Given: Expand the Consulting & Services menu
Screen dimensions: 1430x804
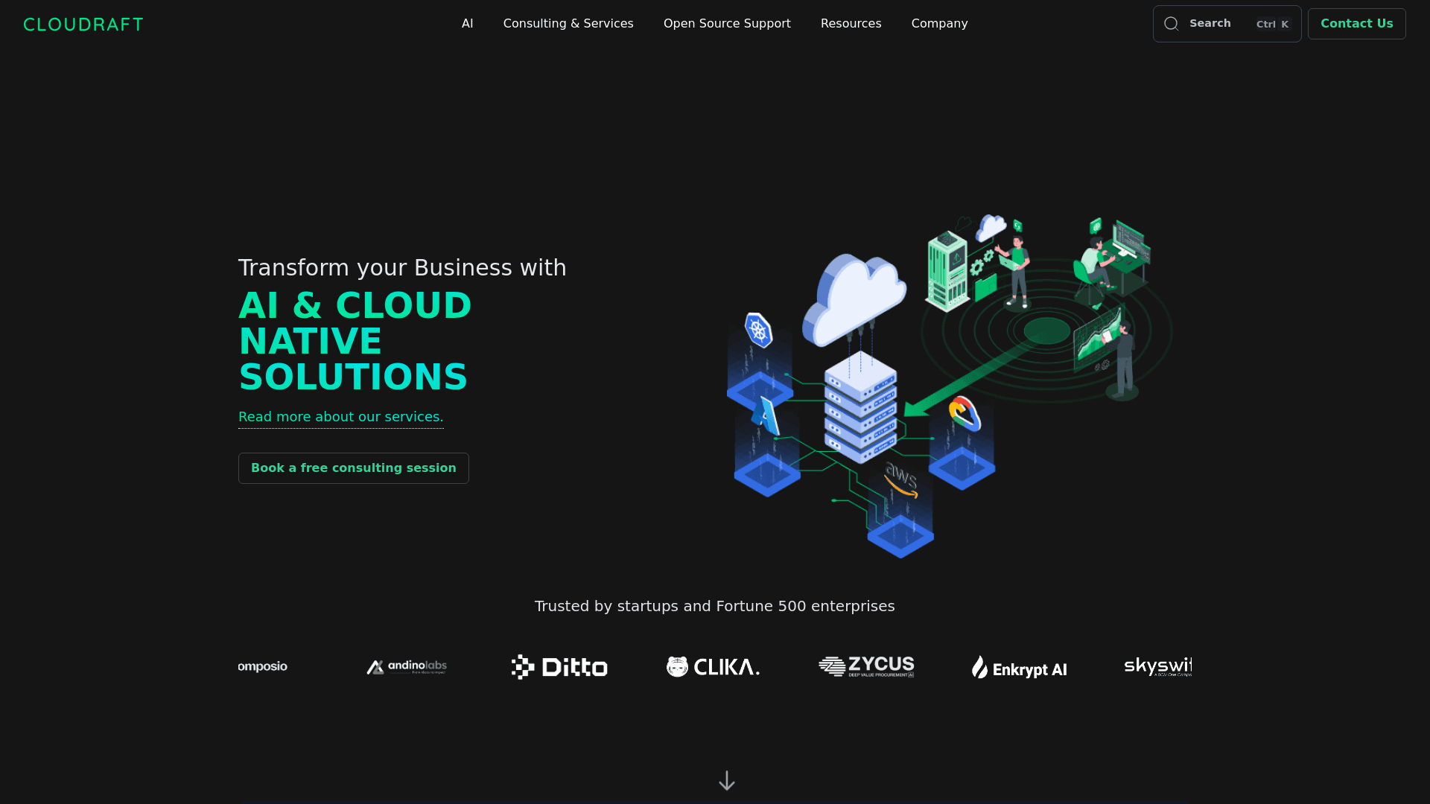Looking at the screenshot, I should (x=568, y=23).
